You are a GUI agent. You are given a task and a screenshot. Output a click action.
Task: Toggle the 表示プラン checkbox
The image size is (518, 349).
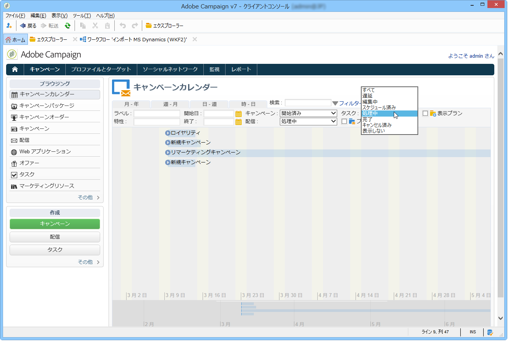pos(425,114)
